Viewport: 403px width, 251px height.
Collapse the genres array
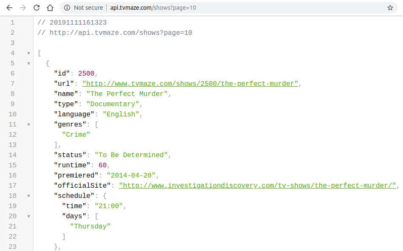coord(28,124)
